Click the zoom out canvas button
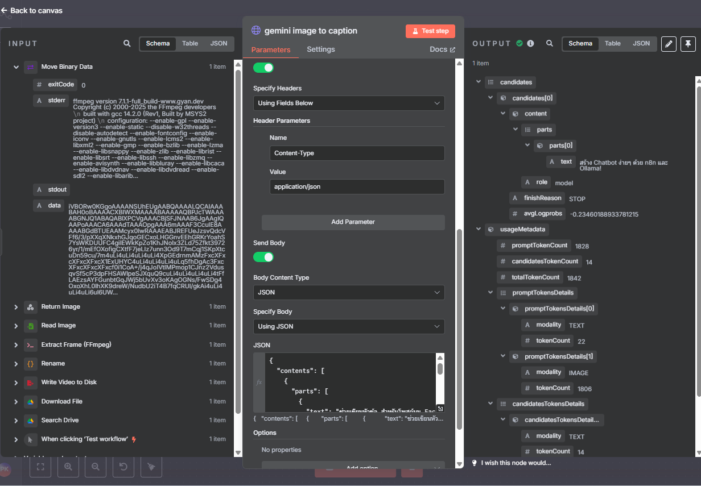This screenshot has height=486, width=701. tap(95, 467)
